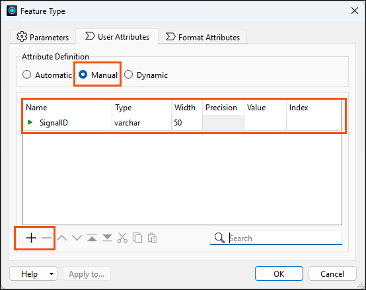The image size is (366, 290).
Task: Select Automatic attribute definition
Action: (x=27, y=75)
